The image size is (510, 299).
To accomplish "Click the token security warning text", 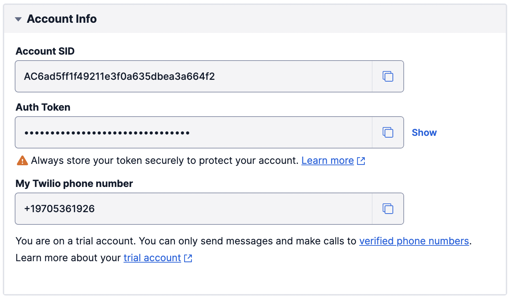I will [164, 161].
